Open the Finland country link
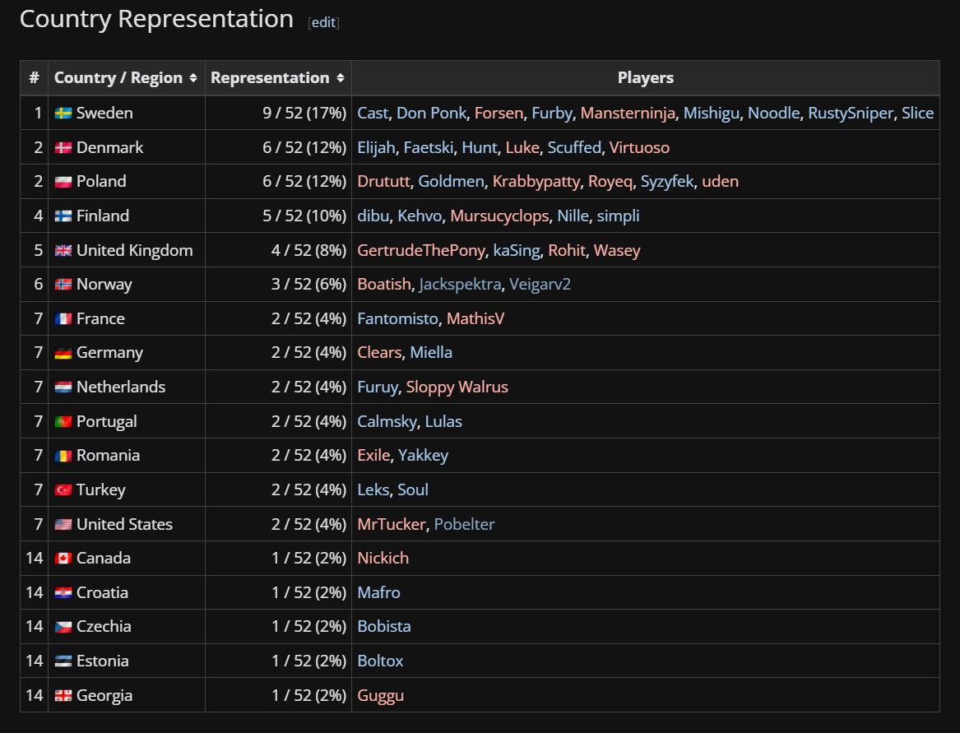 [x=103, y=216]
